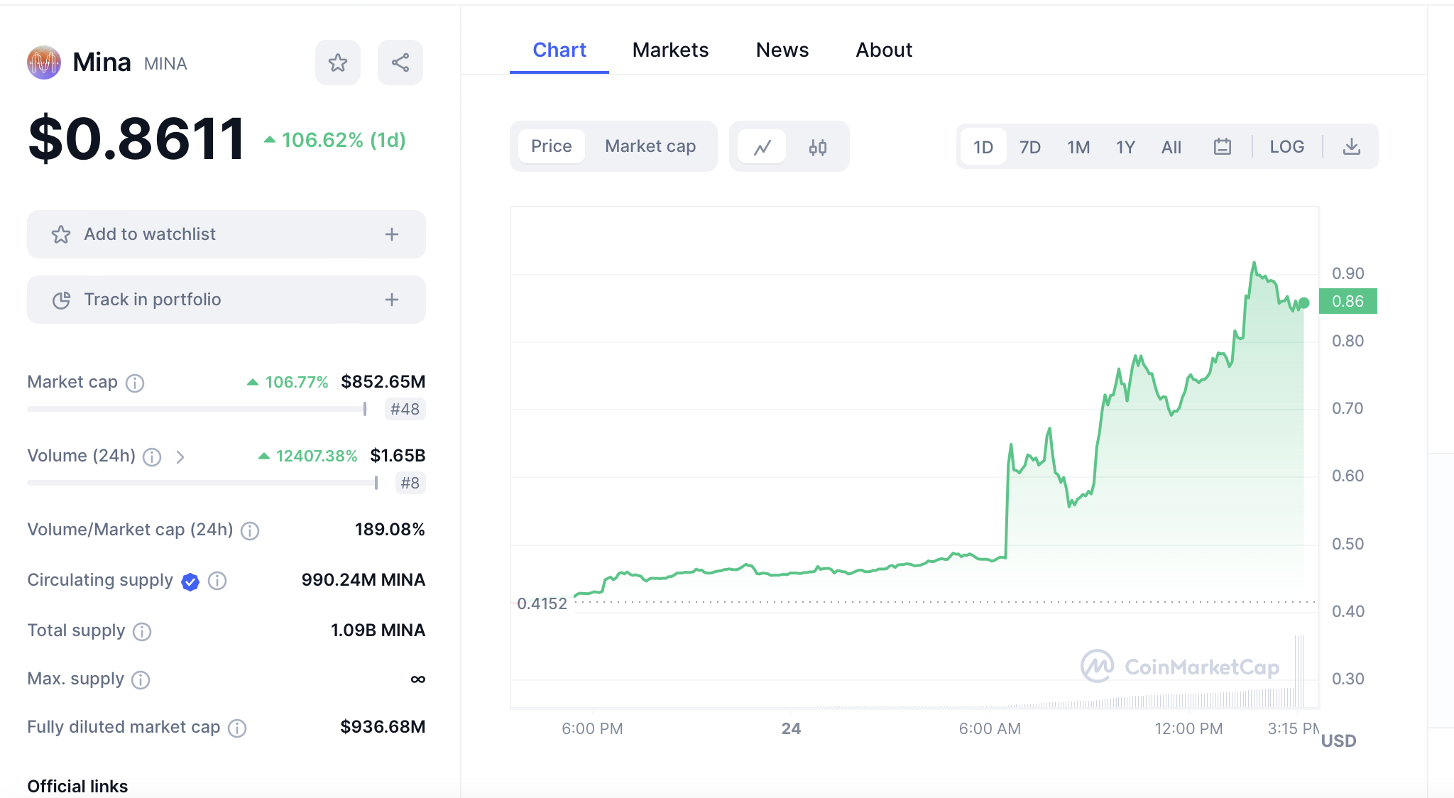Click Market cap info icon

coord(135,383)
